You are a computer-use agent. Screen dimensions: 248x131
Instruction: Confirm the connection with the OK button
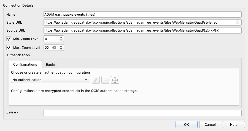187,124
